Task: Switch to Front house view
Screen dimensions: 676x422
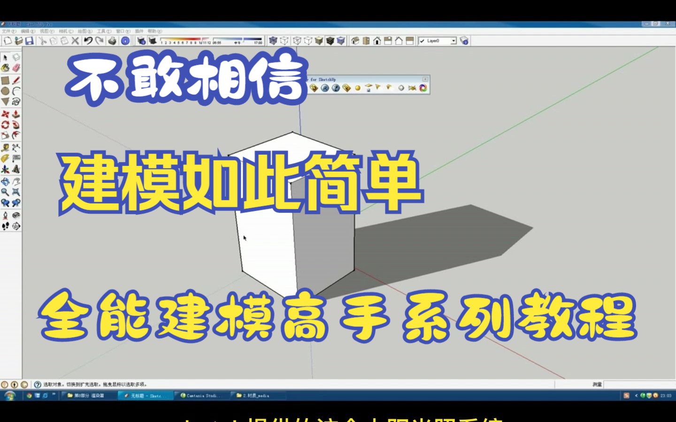Action: pyautogui.click(x=377, y=41)
